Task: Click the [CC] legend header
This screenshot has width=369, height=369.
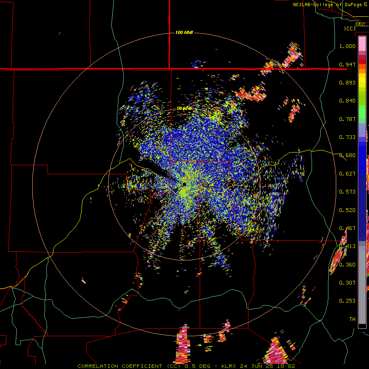Action: tap(350, 28)
